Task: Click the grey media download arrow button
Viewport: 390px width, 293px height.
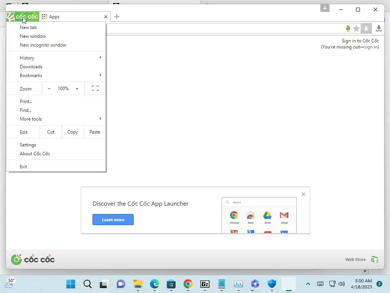Action: (x=366, y=28)
